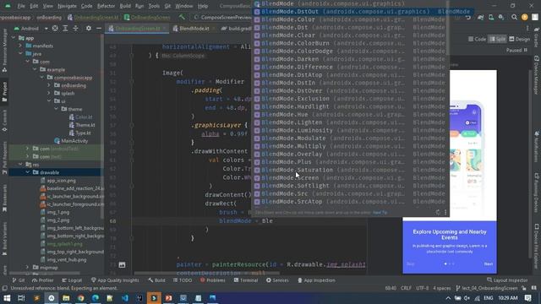Switch editor to Code view

pyautogui.click(x=478, y=40)
